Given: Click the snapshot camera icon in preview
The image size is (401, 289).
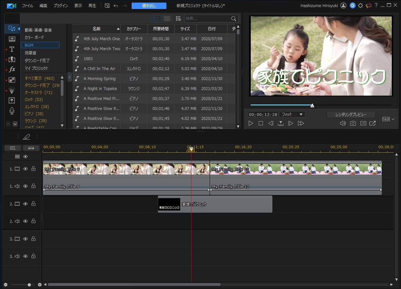Looking at the screenshot, I should tap(353, 123).
